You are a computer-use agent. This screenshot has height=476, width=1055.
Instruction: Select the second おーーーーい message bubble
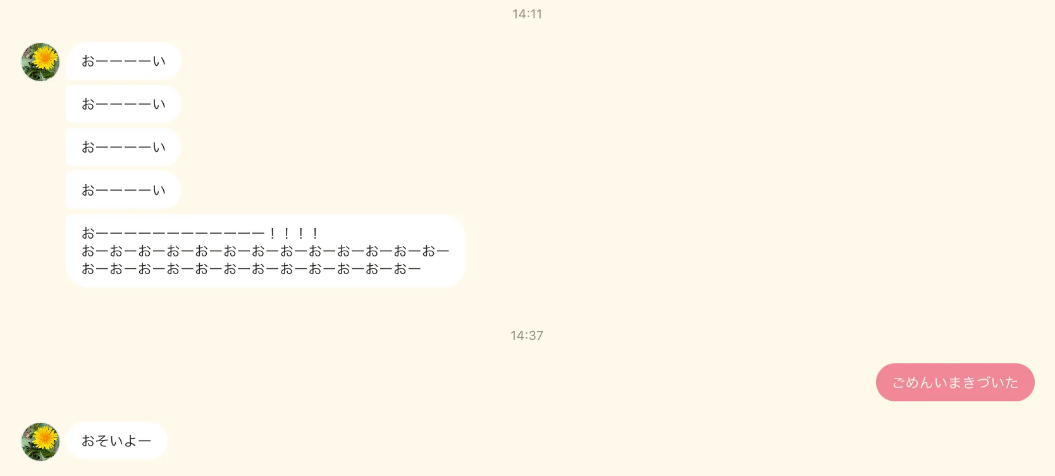coord(123,104)
